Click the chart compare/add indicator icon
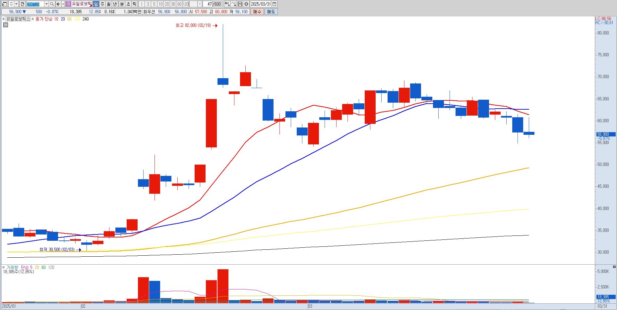 227,4
